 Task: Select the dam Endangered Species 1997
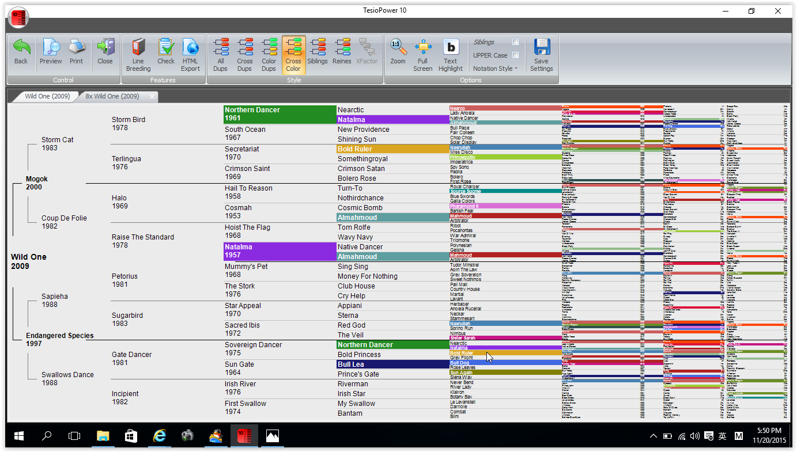tap(60, 340)
